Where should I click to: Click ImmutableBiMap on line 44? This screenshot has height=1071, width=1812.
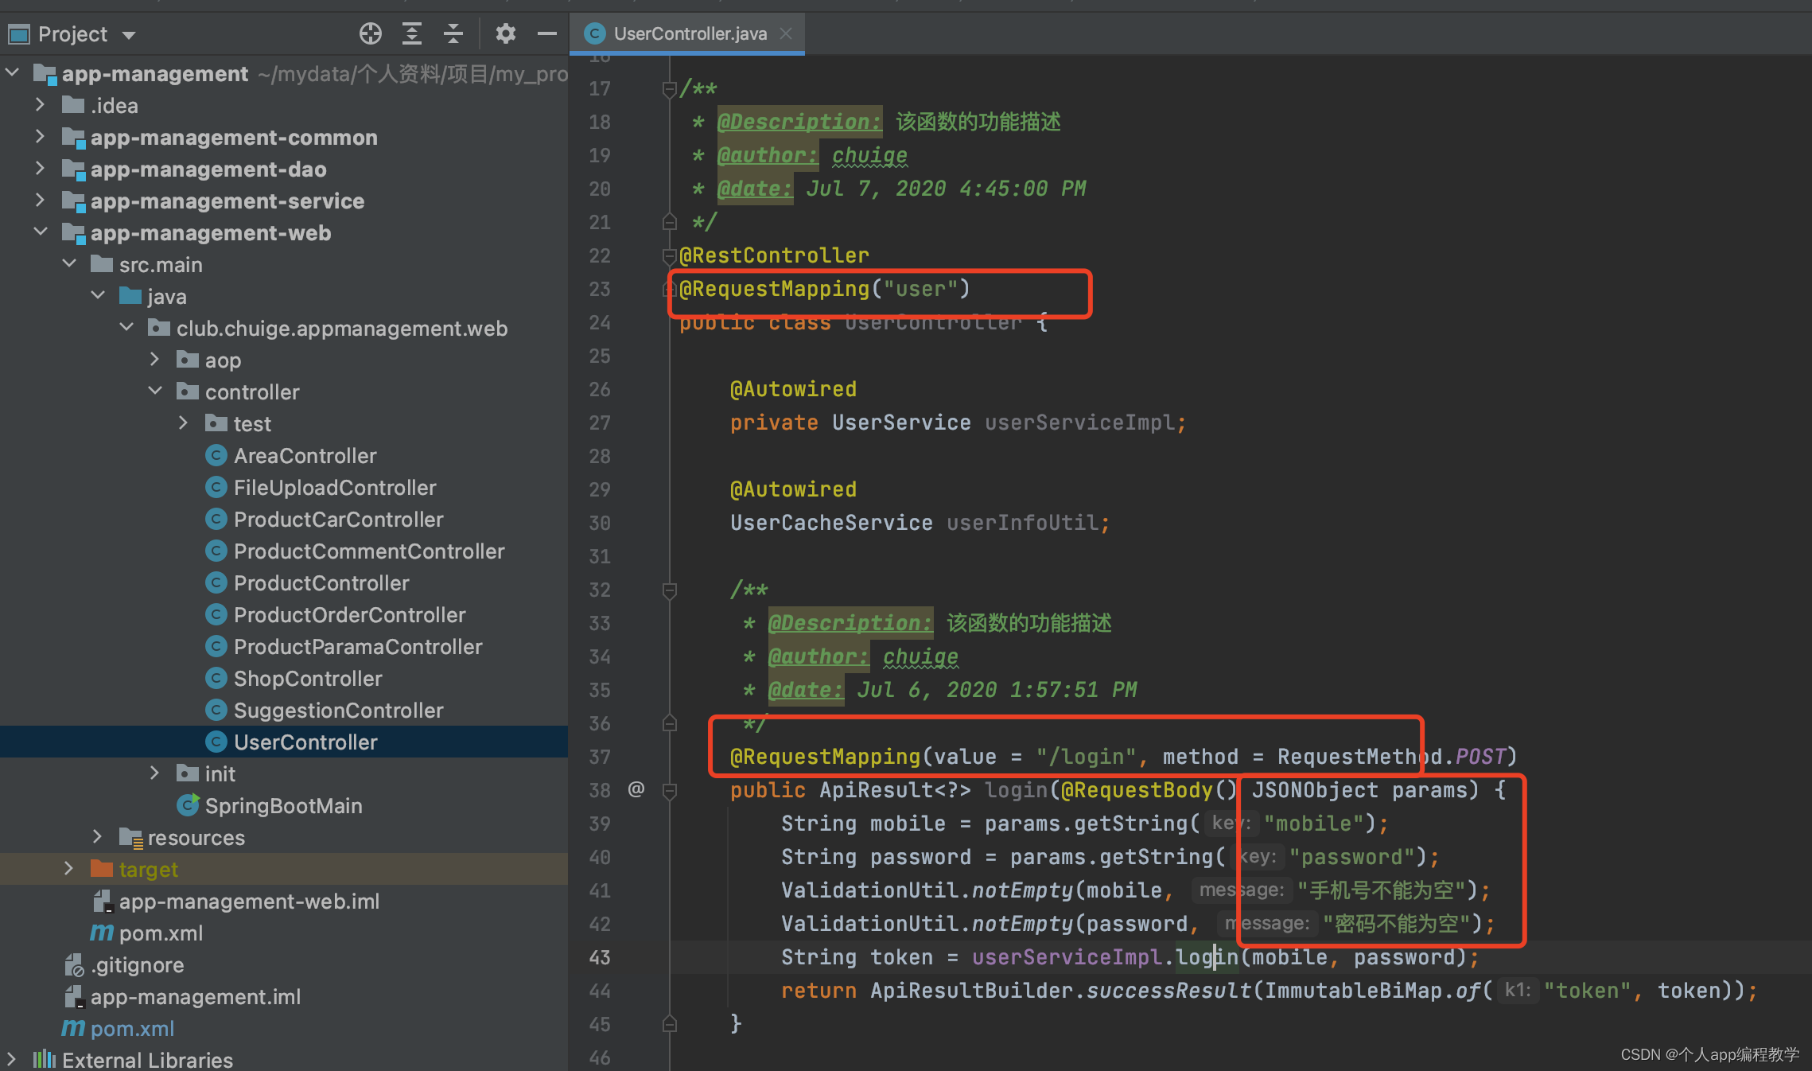click(x=1353, y=991)
